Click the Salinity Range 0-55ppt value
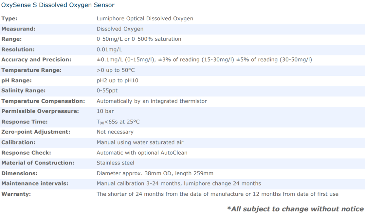 tap(107, 91)
